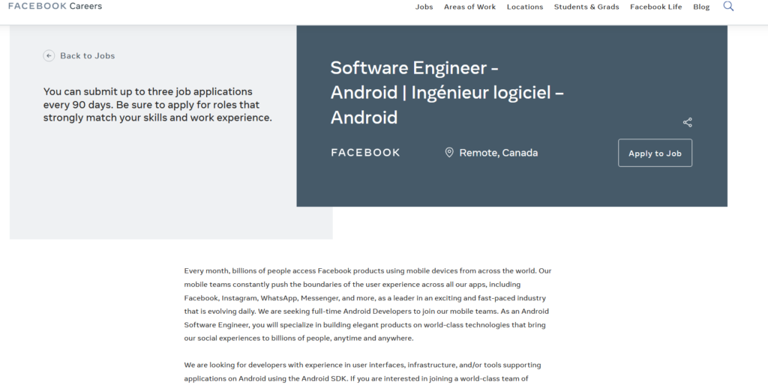This screenshot has height=388, width=768.
Task: Click the three job applications notice text
Action: click(x=157, y=105)
